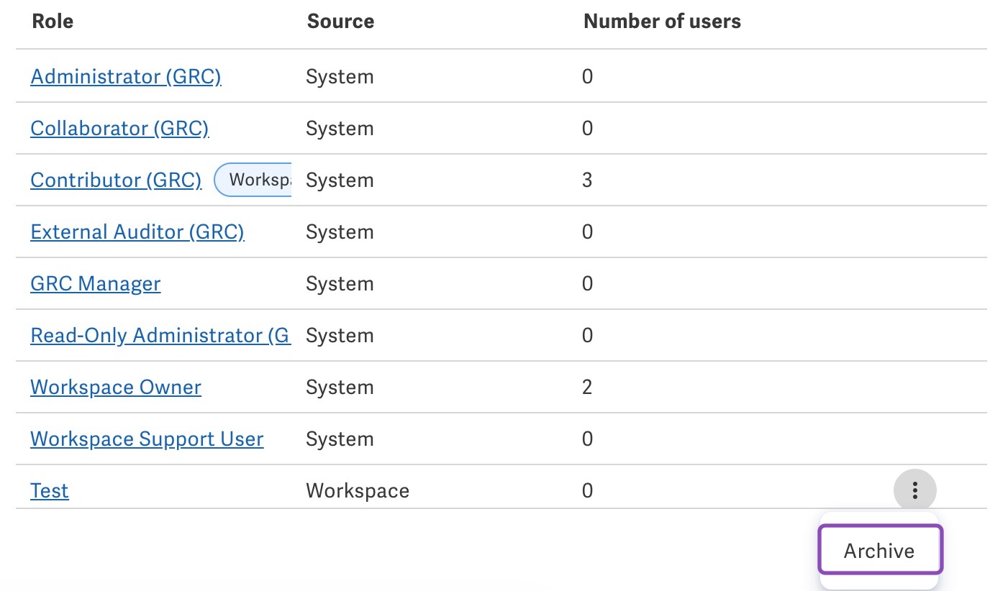The height and width of the screenshot is (591, 990).
Task: Click the Workspace badge beside Contributor (GRC)
Action: (253, 180)
